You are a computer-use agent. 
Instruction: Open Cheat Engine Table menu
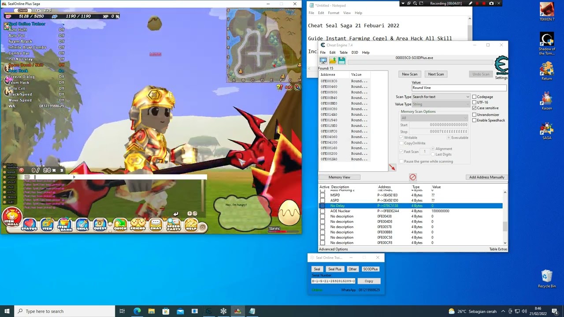coord(343,52)
